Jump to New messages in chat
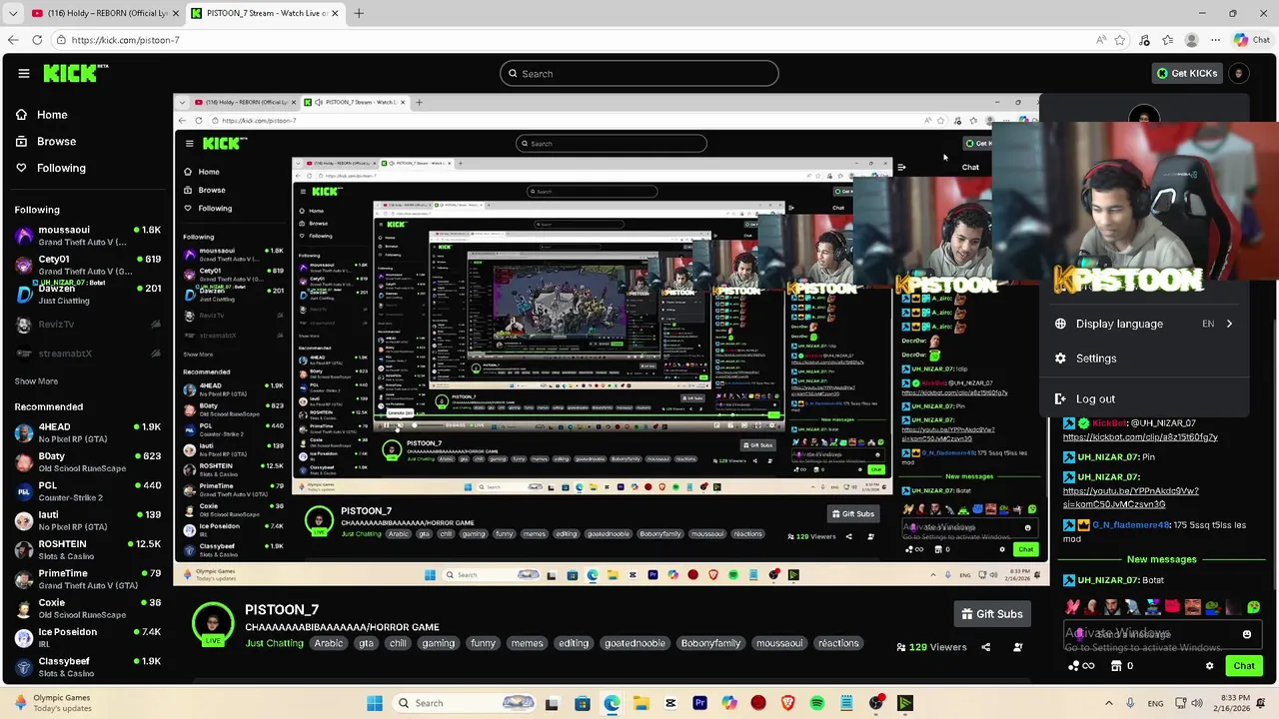Image resolution: width=1279 pixels, height=719 pixels. [1161, 559]
